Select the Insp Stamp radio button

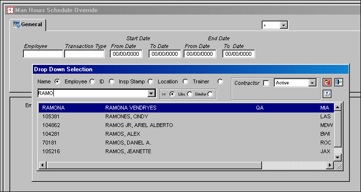tap(150, 81)
